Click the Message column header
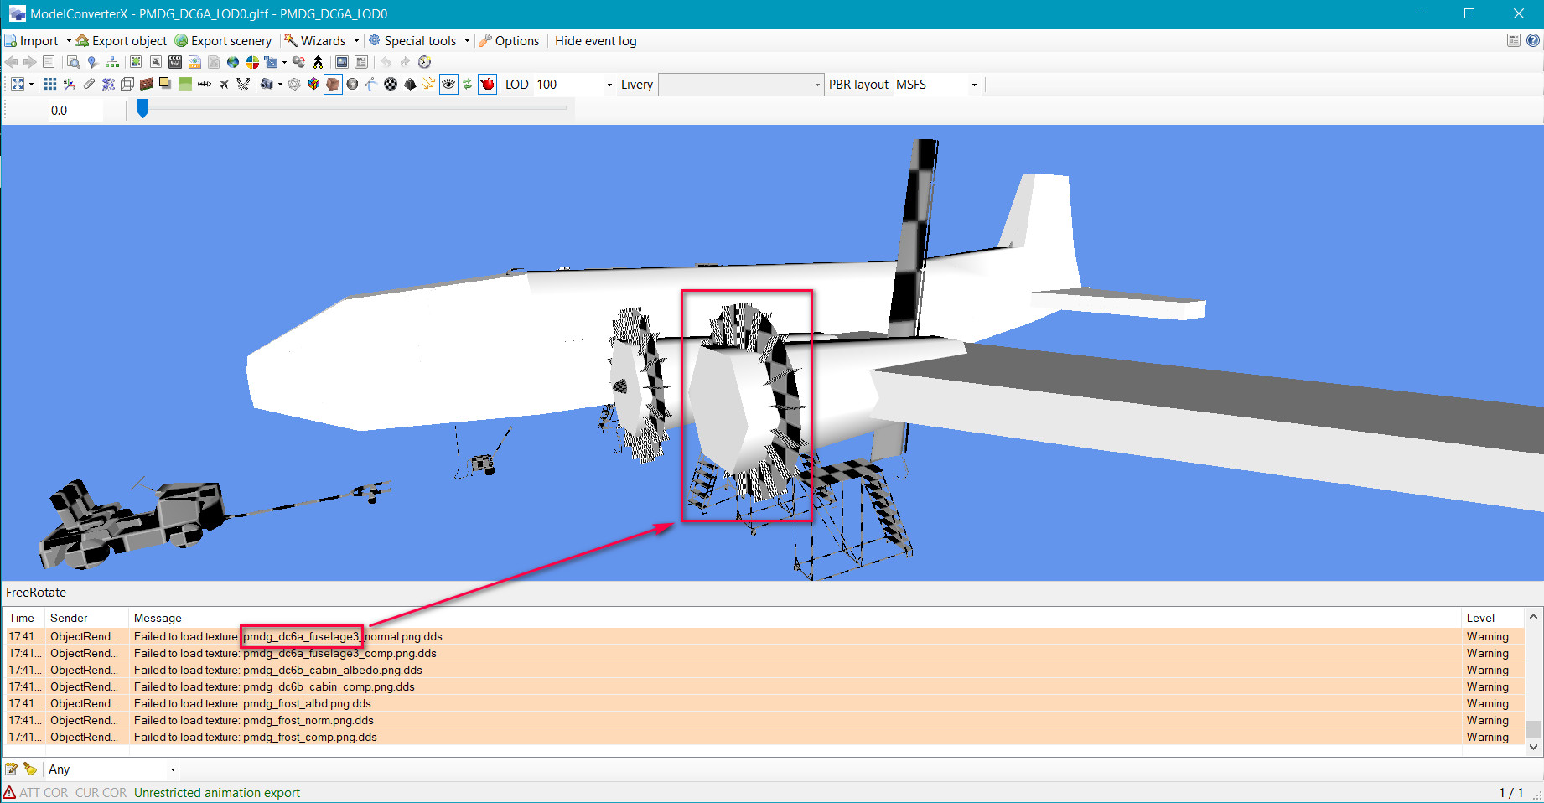 795,618
